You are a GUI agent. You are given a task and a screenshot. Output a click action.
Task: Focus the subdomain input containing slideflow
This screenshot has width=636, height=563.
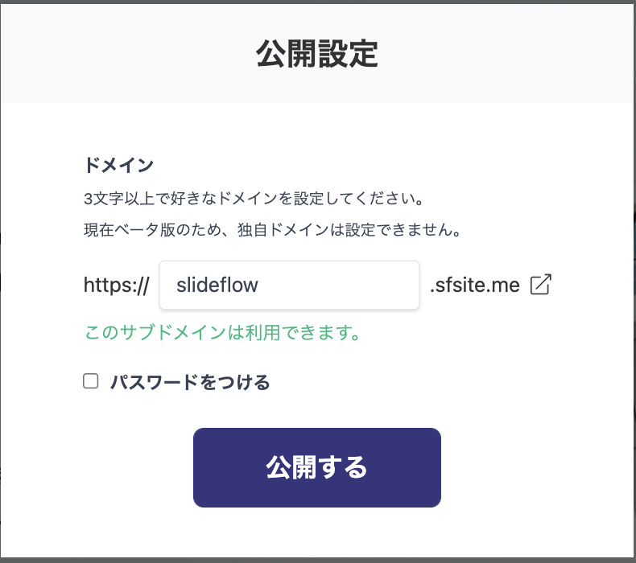pos(289,285)
